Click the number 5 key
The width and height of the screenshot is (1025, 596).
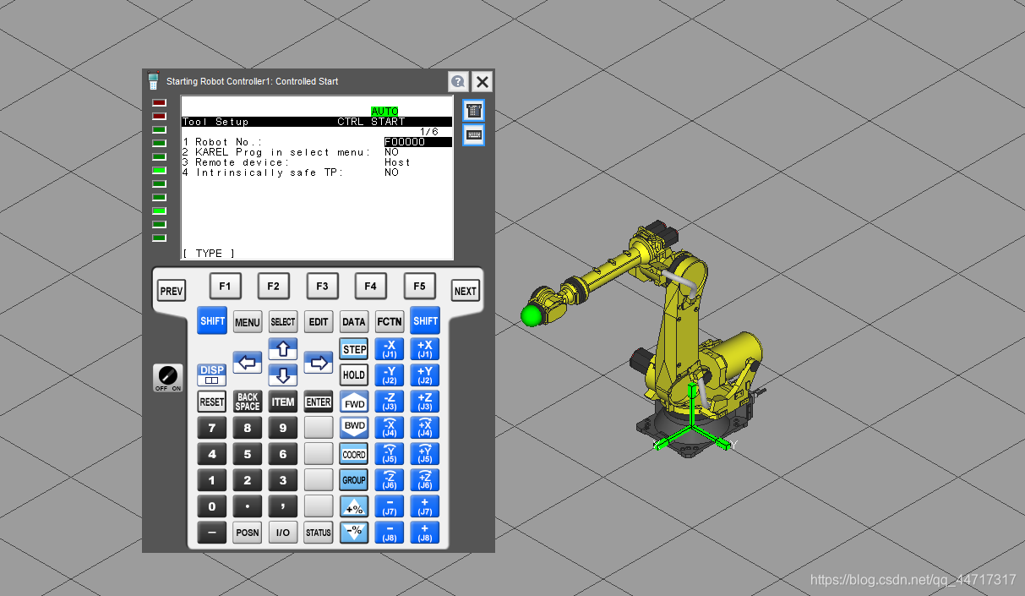tap(248, 454)
